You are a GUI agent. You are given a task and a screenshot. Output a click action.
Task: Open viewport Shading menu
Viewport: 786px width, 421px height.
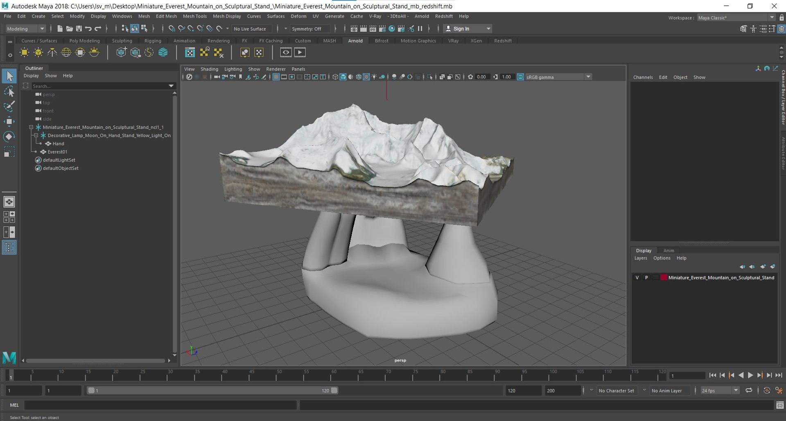click(209, 69)
